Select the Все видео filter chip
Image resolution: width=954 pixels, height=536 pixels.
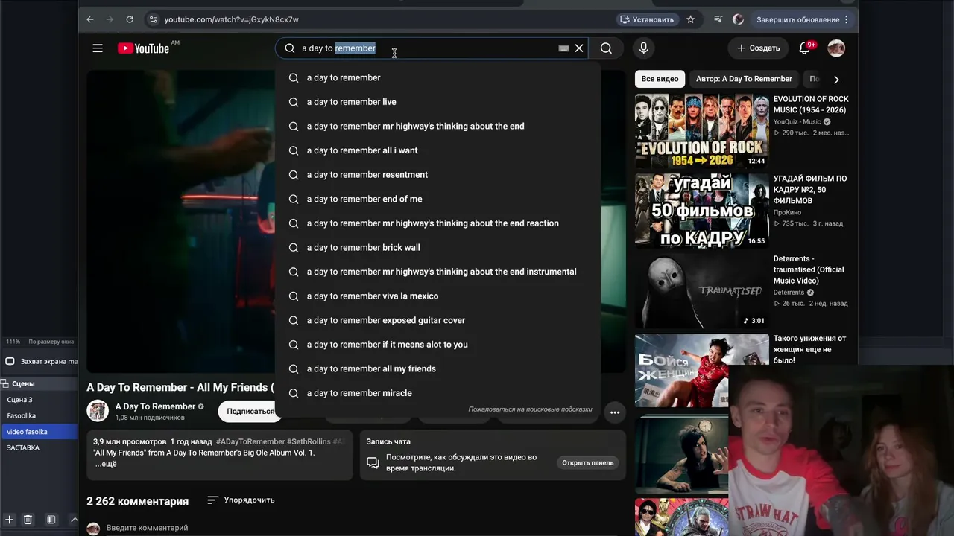click(660, 79)
